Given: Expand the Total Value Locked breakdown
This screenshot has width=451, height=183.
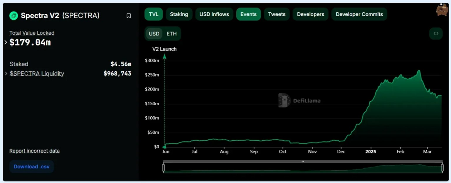Looking at the screenshot, I should point(6,42).
